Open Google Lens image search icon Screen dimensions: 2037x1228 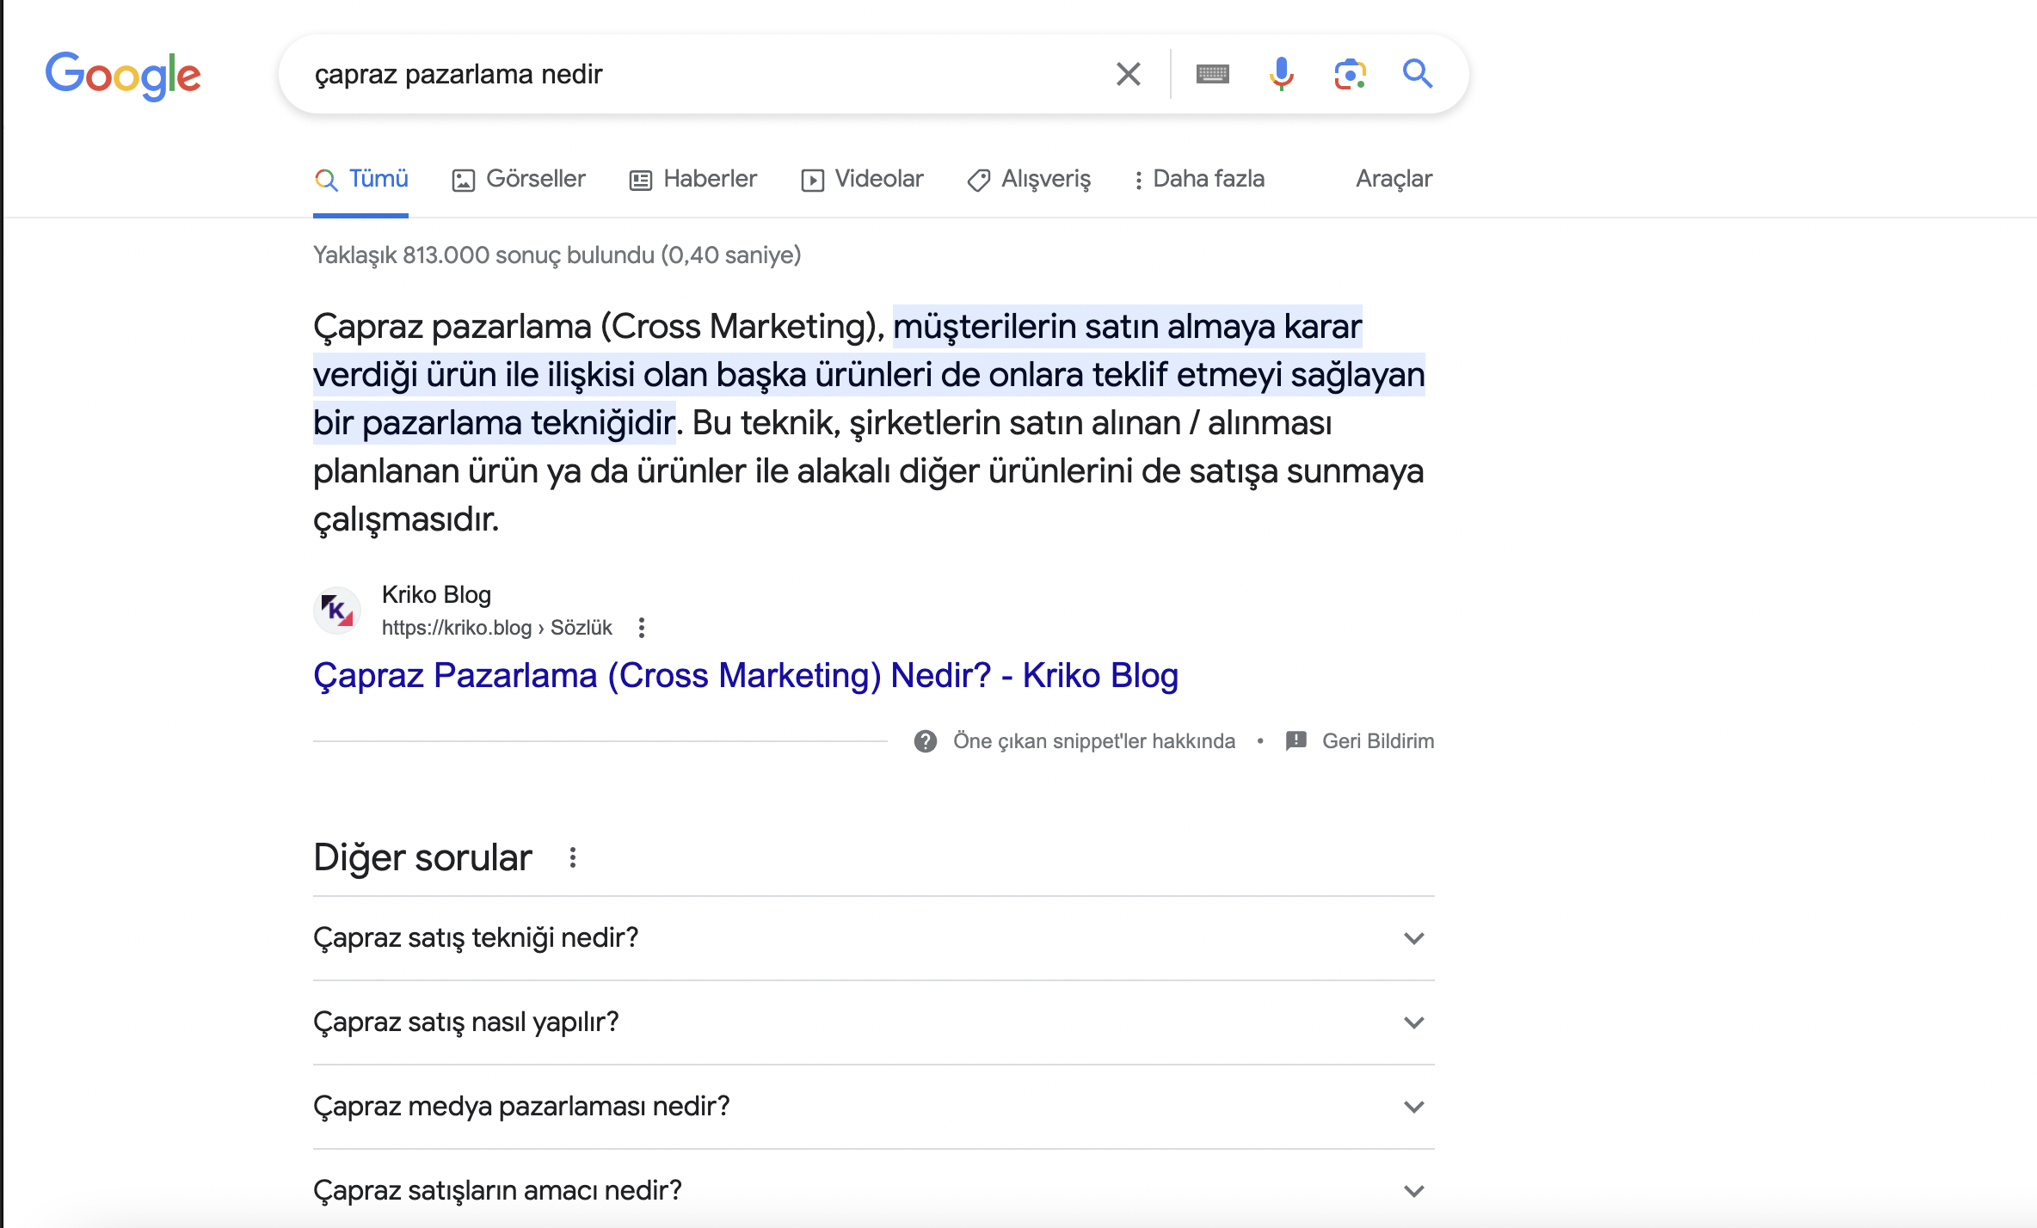1350,75
